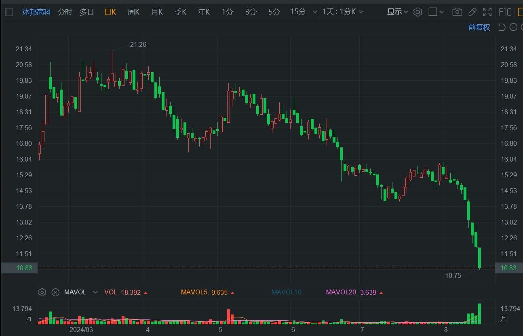Undo chart zoom with the curved arrow icon
523x336 pixels.
click(502, 27)
